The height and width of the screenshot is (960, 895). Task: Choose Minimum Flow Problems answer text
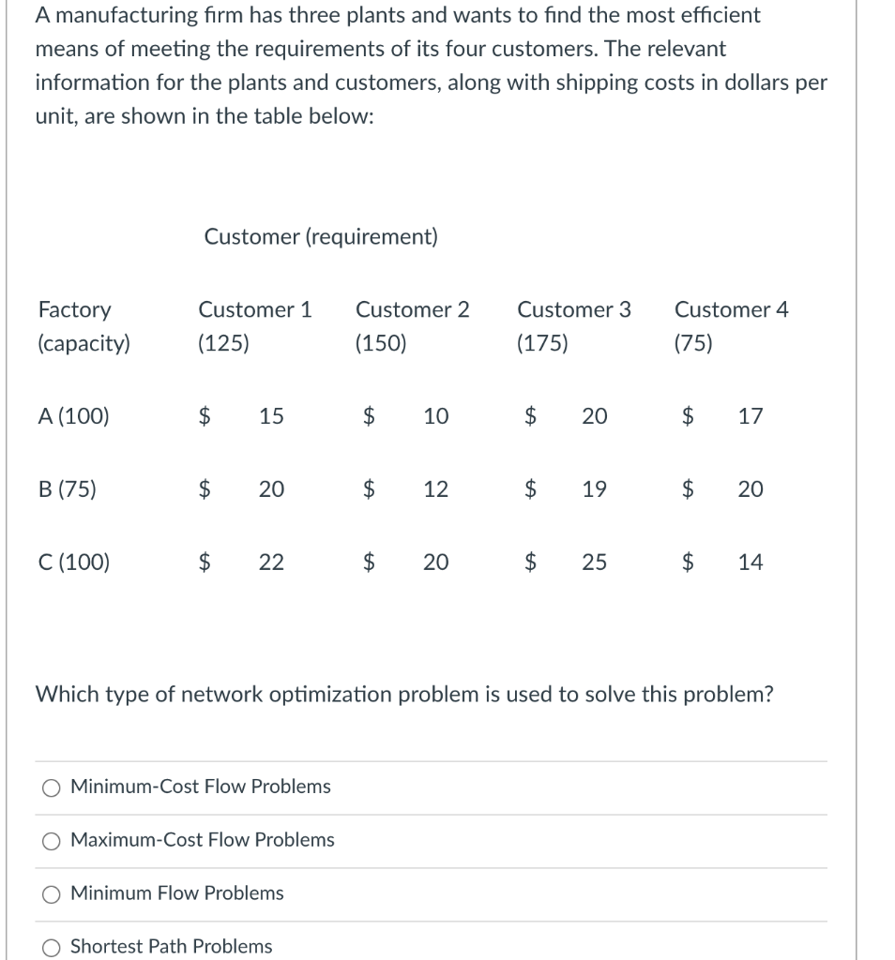tap(176, 894)
